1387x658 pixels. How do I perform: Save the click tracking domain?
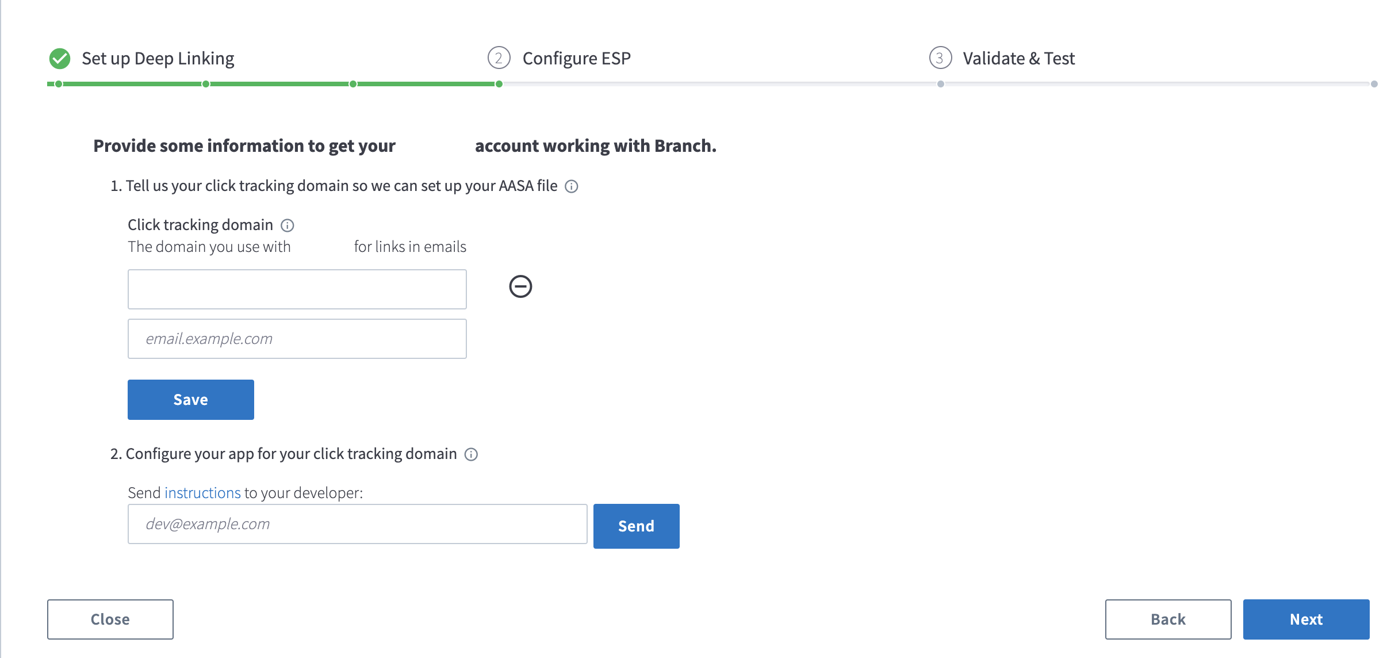pyautogui.click(x=191, y=400)
